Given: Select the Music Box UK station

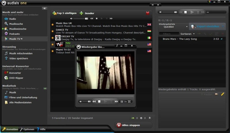Looking at the screenshot, I should click(x=101, y=25).
